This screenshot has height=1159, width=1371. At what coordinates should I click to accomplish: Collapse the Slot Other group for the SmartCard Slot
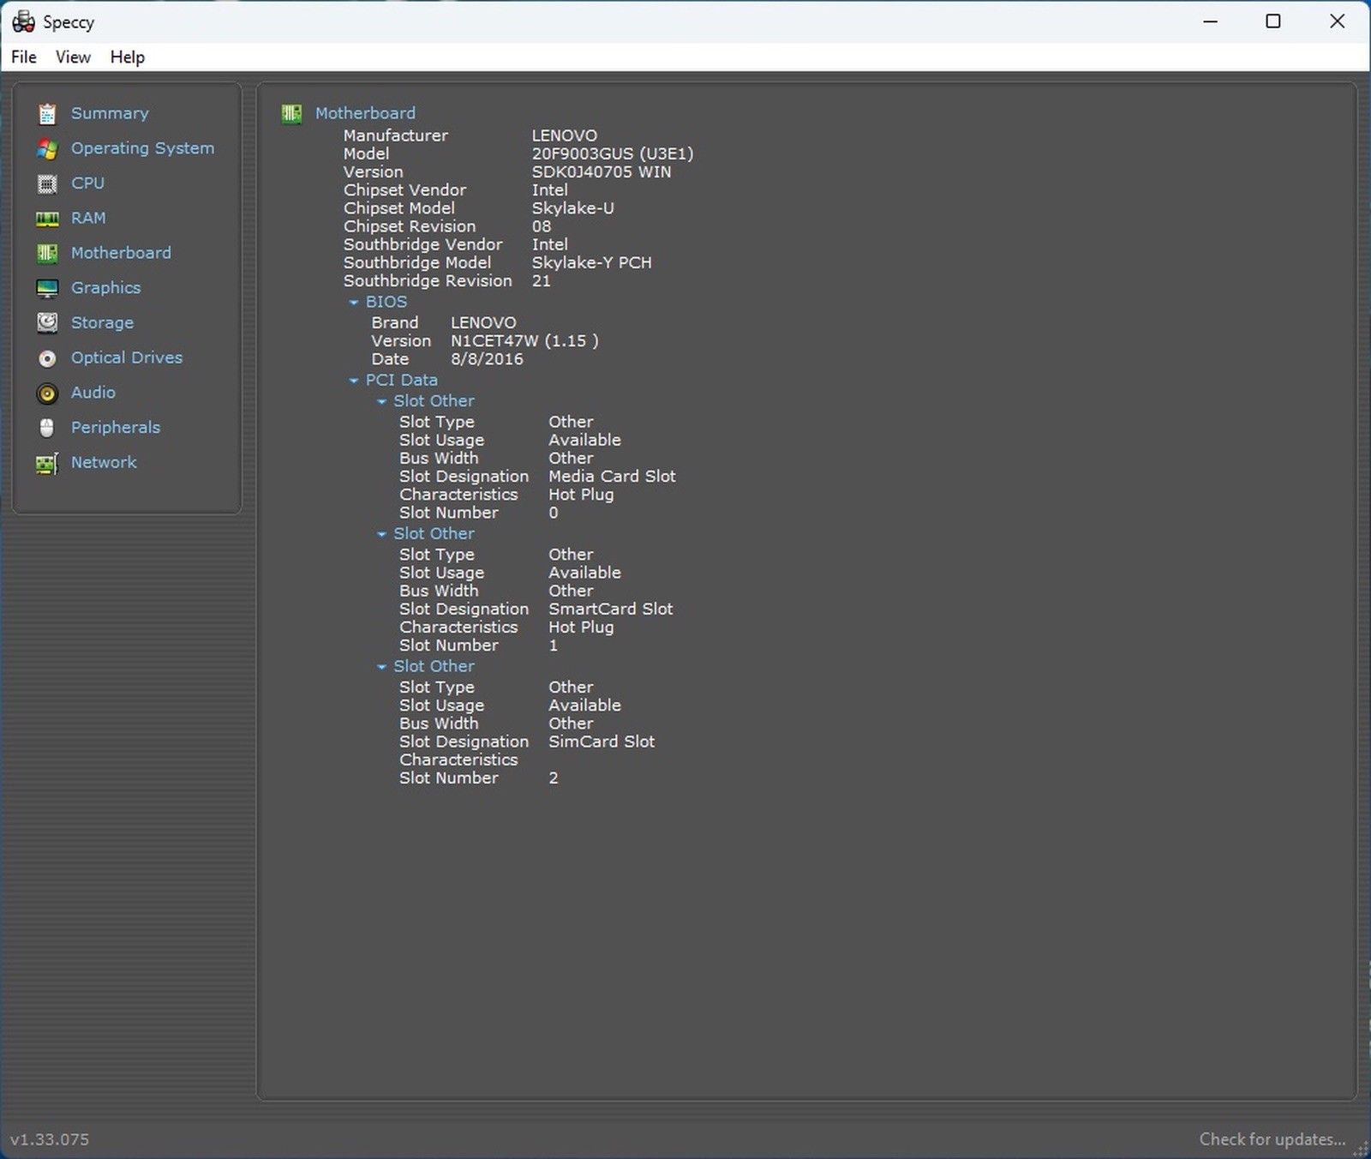point(381,534)
